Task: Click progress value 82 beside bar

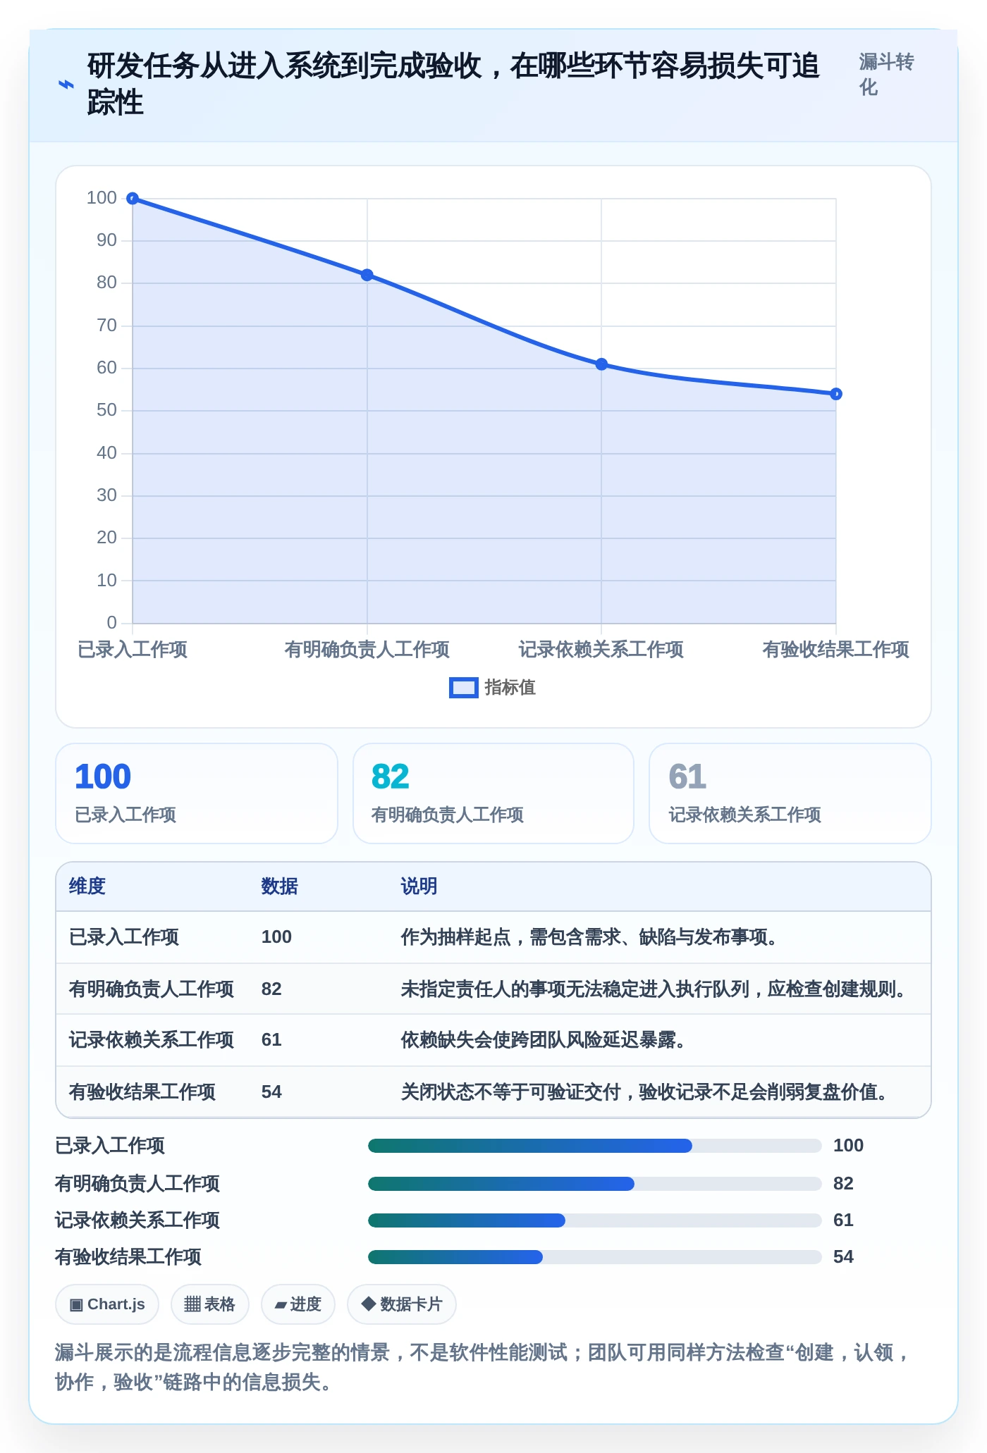Action: 843,1184
